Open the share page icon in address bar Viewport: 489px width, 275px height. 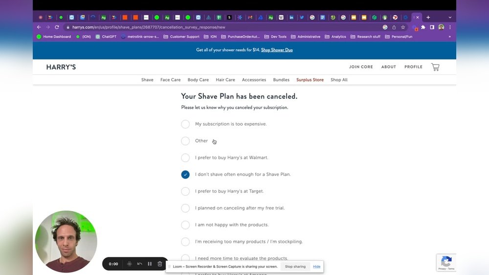pos(394,27)
